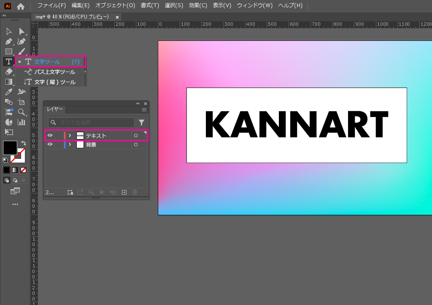The width and height of the screenshot is (432, 305).
Task: Open the ファイル(F) menu
Action: coord(51,5)
